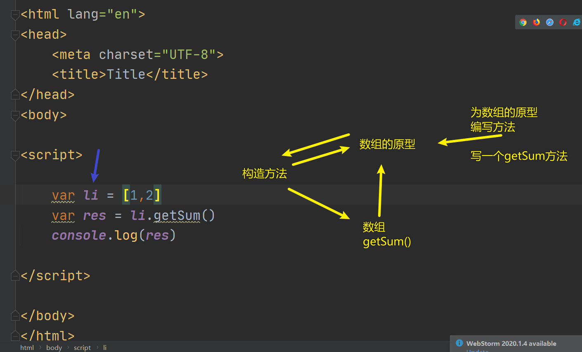Screen dimensions: 582x352
Task: Click the getSum method call
Action: (177, 215)
